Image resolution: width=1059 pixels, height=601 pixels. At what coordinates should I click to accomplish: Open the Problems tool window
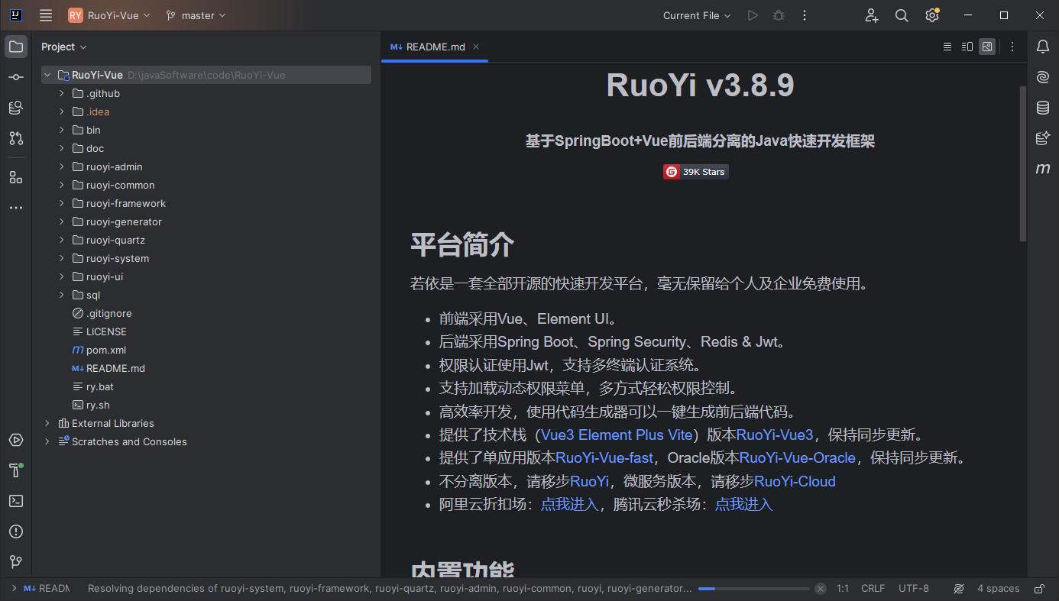[x=15, y=532]
